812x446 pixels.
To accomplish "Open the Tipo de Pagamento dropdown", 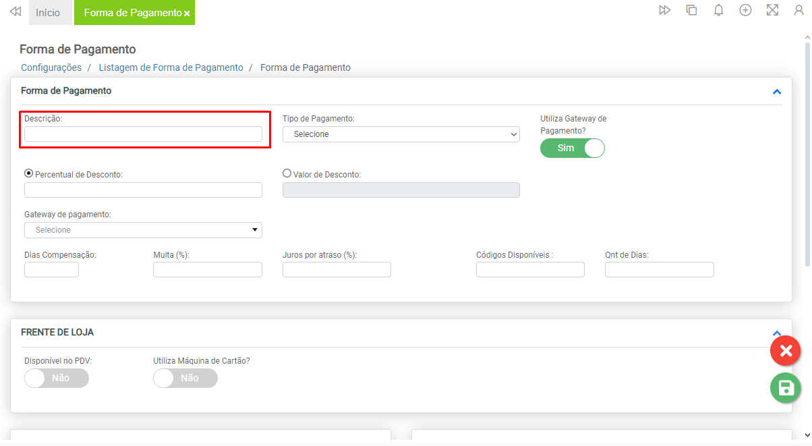I will (x=401, y=134).
